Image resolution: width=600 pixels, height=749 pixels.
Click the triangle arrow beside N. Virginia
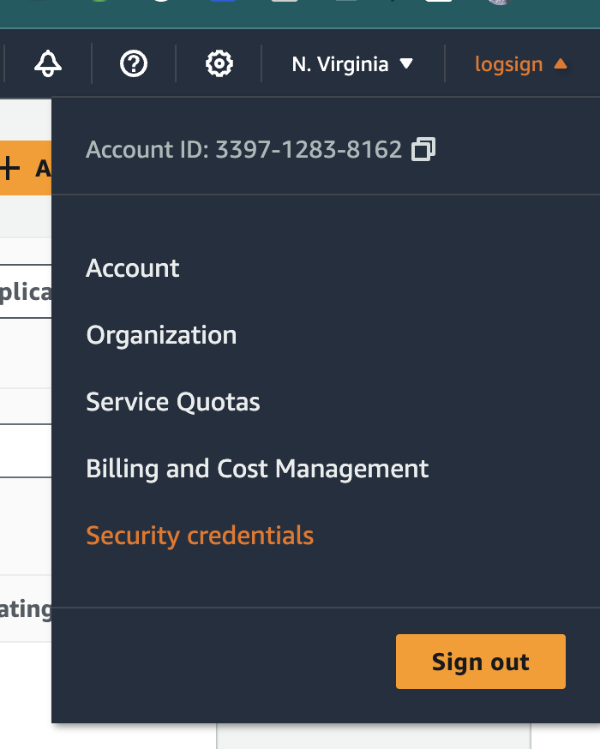[x=406, y=63]
